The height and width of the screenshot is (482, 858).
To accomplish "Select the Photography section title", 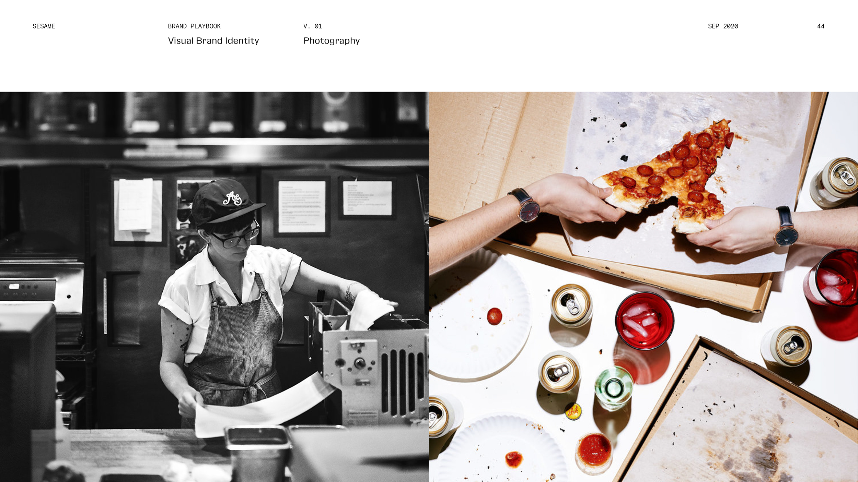I will pyautogui.click(x=332, y=41).
